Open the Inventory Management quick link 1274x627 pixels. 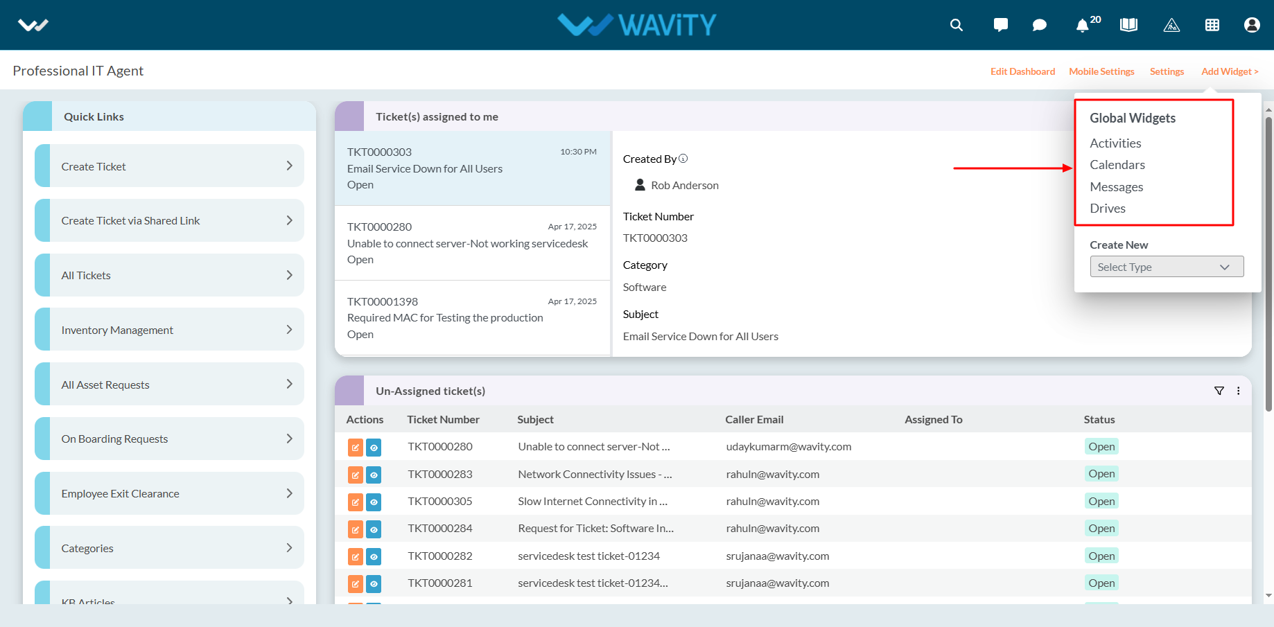tap(169, 329)
